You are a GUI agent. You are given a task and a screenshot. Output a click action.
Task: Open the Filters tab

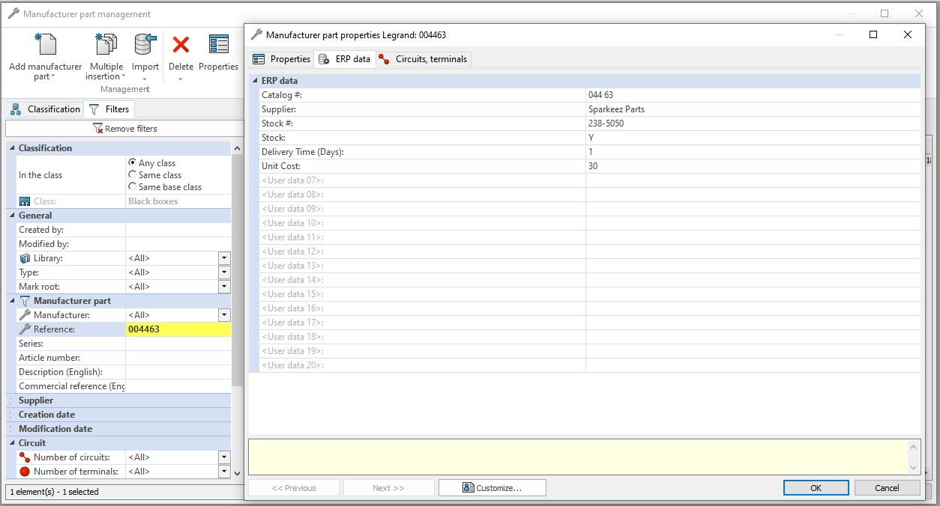109,109
